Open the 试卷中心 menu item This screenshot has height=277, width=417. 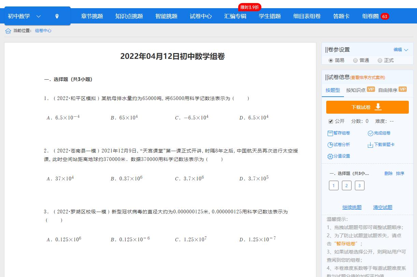click(x=201, y=16)
